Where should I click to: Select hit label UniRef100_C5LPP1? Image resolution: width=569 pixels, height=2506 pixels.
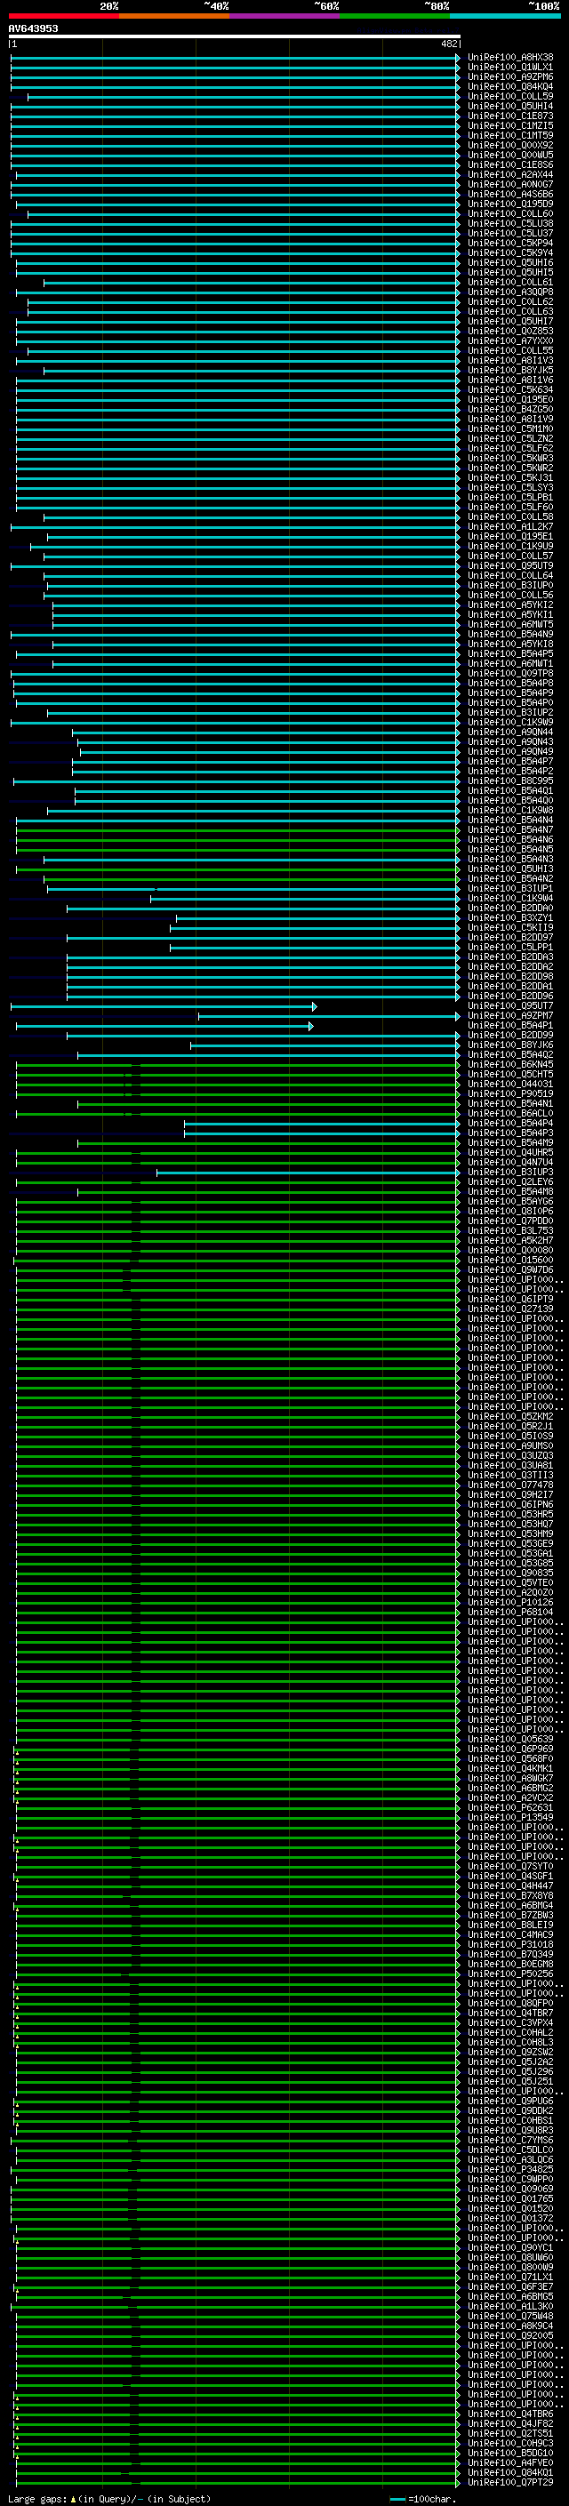coord(510,947)
